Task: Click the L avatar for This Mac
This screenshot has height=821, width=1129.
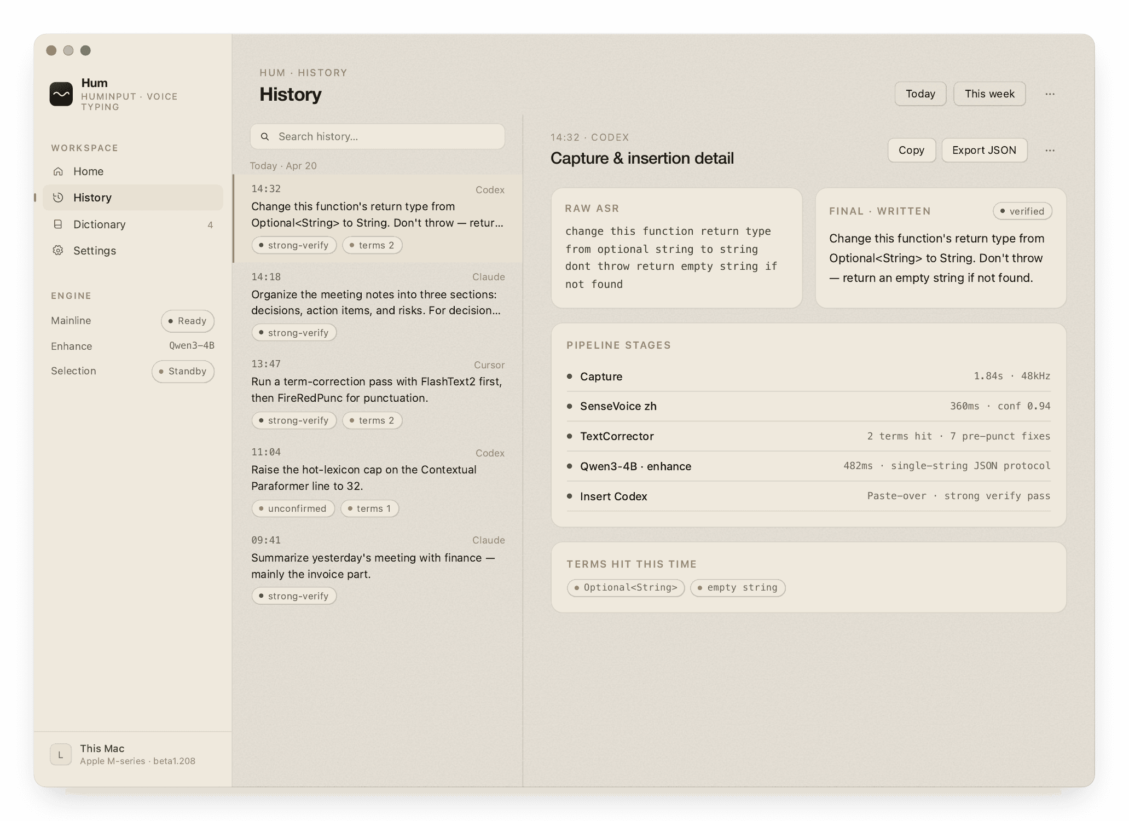Action: coord(61,754)
